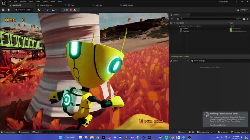Open Outliner settings gear
This screenshot has width=250, height=140.
tap(248, 19)
